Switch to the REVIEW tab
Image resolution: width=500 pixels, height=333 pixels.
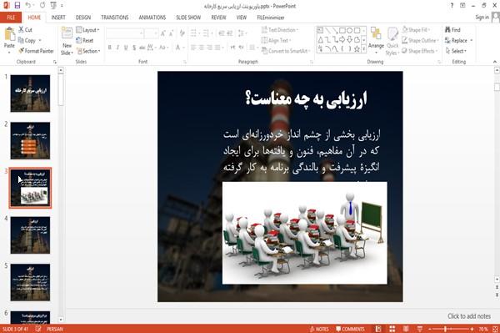tap(218, 18)
